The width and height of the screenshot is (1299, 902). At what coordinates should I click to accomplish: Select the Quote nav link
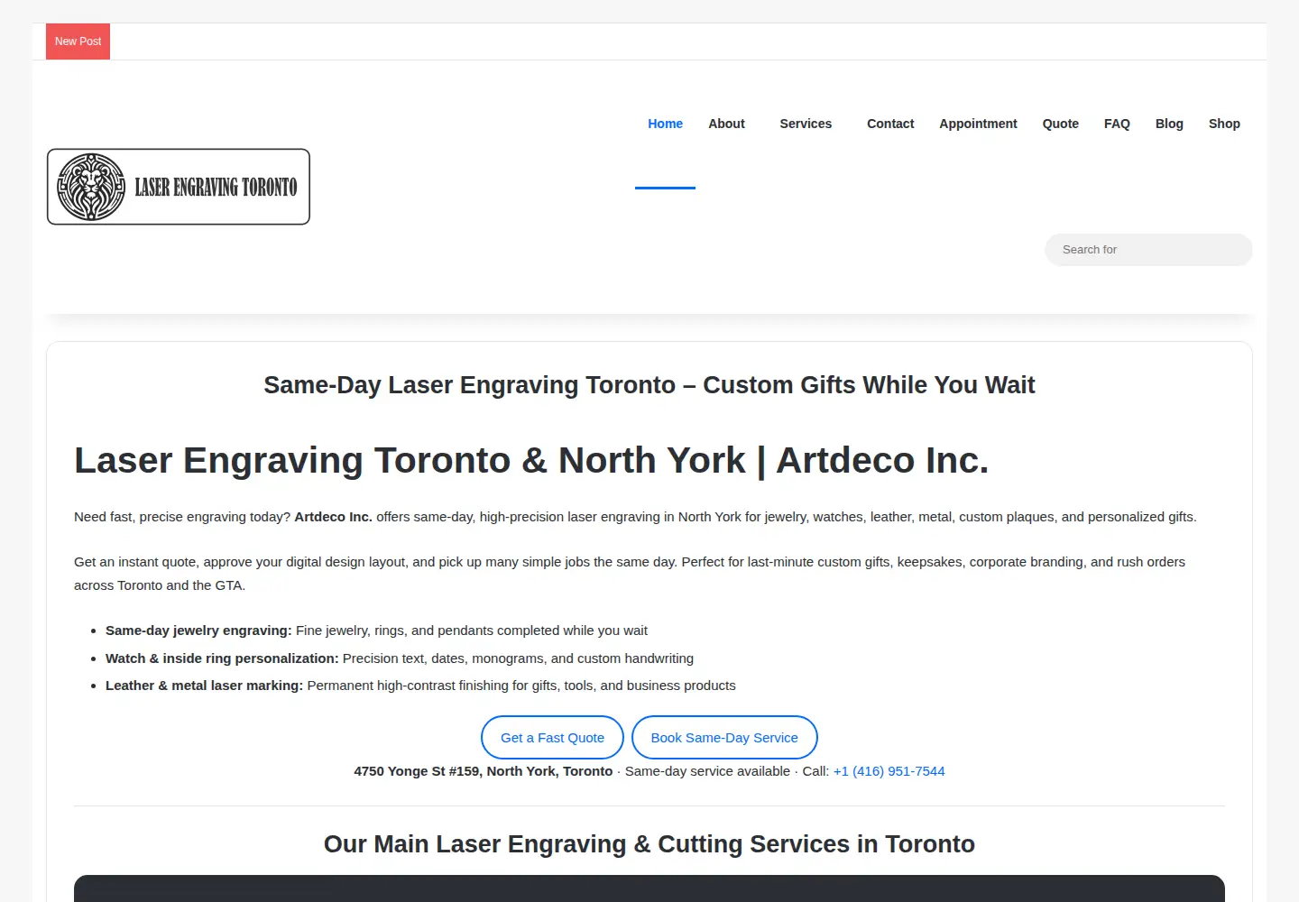1061,124
